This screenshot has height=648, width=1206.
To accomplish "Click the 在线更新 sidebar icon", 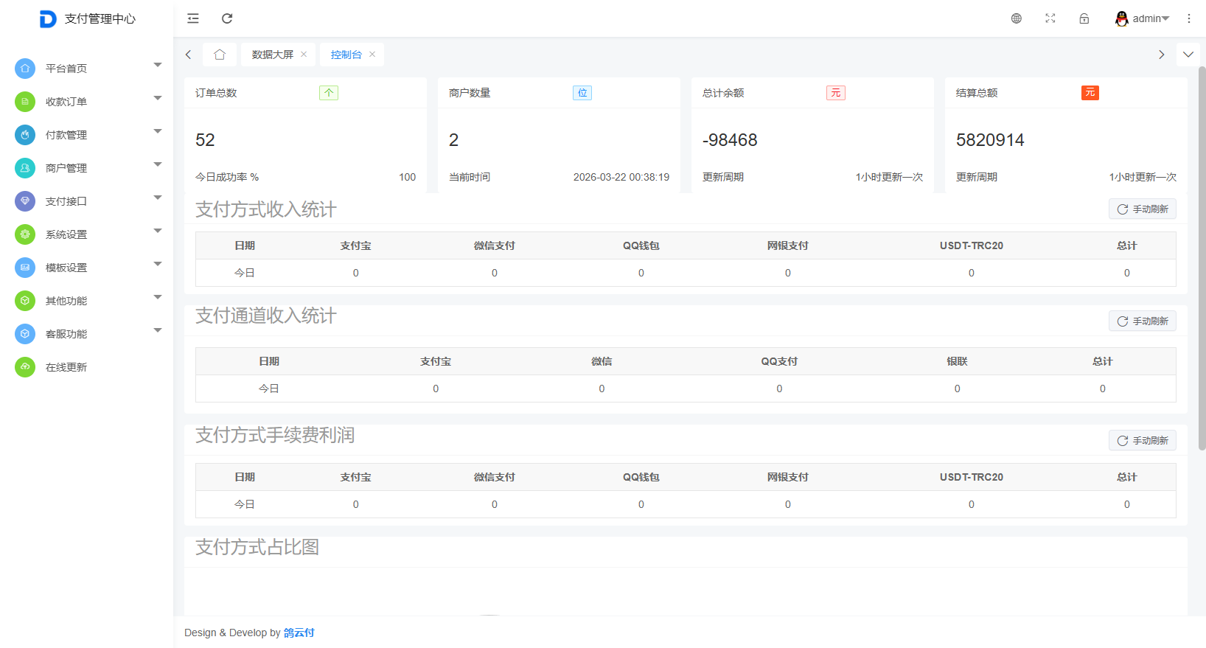I will (25, 367).
